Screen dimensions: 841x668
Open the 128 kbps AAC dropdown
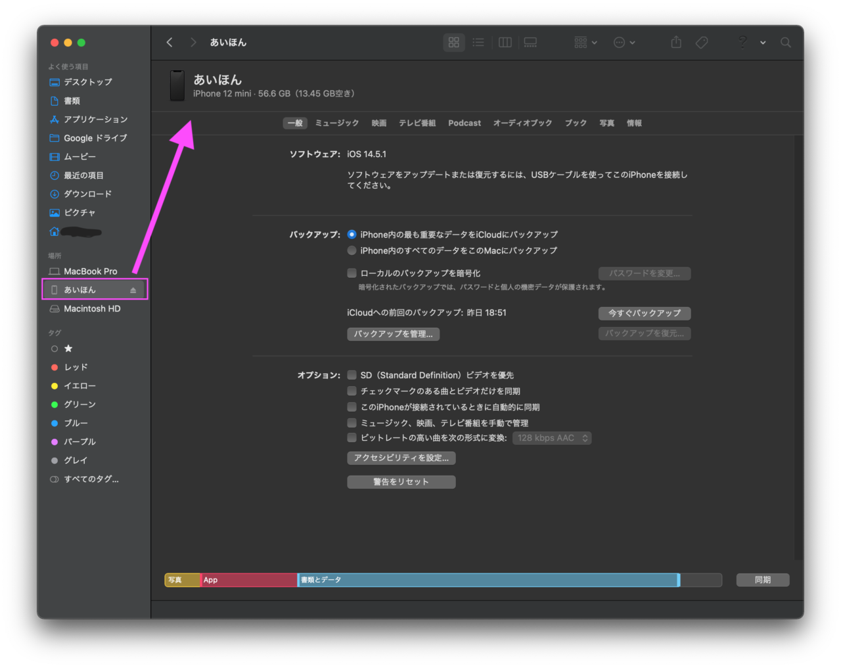pos(552,437)
